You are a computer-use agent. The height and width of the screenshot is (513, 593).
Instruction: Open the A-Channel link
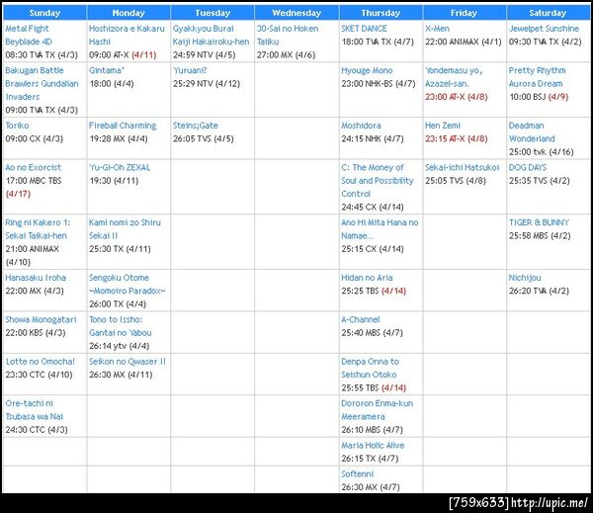pyautogui.click(x=361, y=319)
